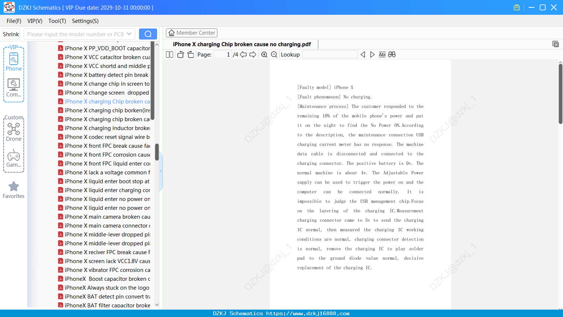Toggle the two-page view layout icon
The height and width of the screenshot is (317, 563).
click(169, 55)
